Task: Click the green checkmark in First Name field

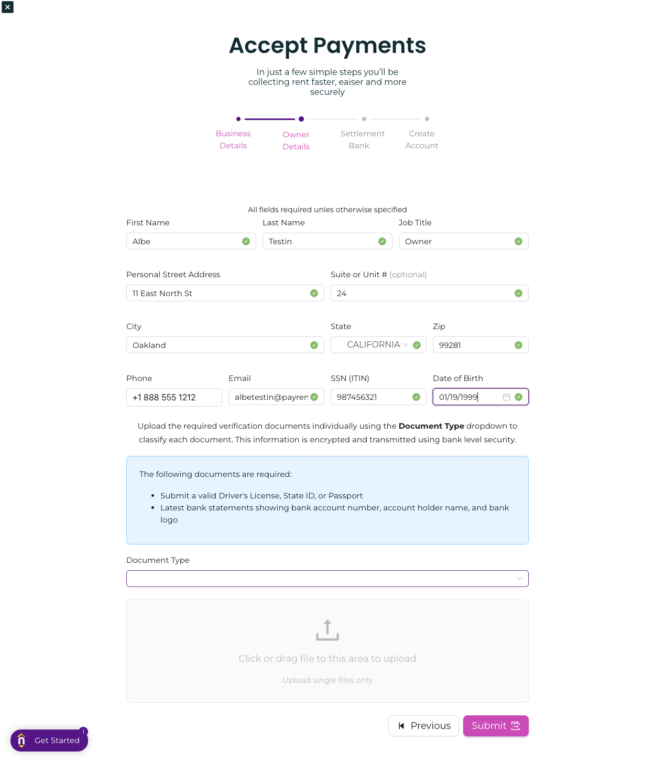Action: (246, 241)
